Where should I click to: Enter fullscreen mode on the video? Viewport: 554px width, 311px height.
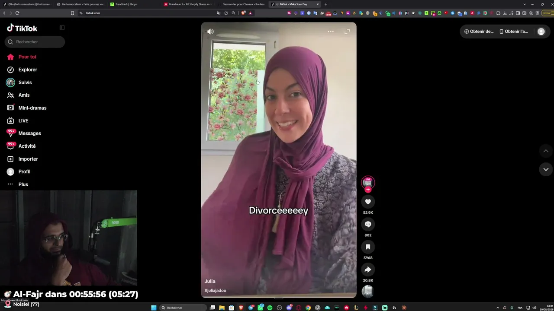point(347,32)
